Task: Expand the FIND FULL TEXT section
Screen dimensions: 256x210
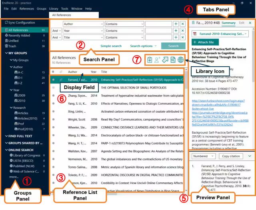Action: (x=6, y=136)
